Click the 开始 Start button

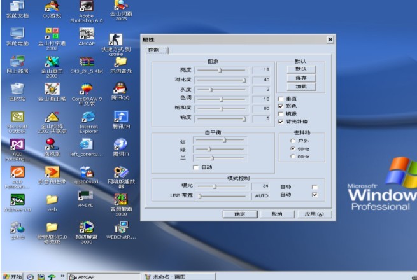(x=12, y=276)
